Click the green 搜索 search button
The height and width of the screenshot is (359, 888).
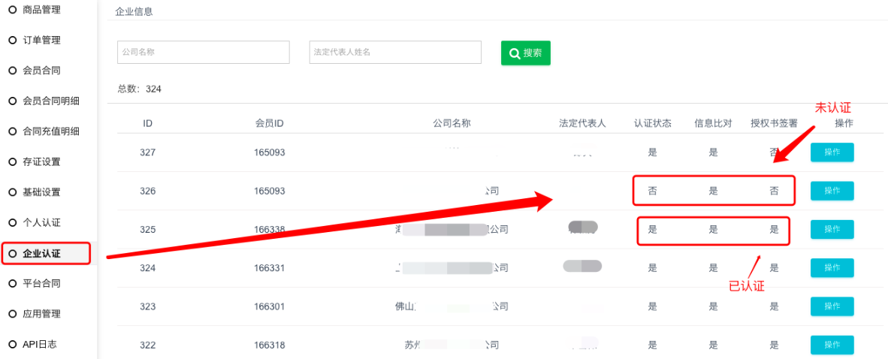click(x=525, y=53)
